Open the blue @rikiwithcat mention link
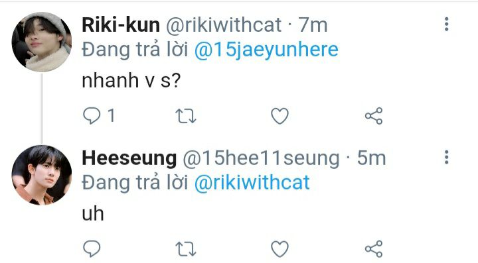Viewport: 478px width, 263px height. click(x=252, y=182)
